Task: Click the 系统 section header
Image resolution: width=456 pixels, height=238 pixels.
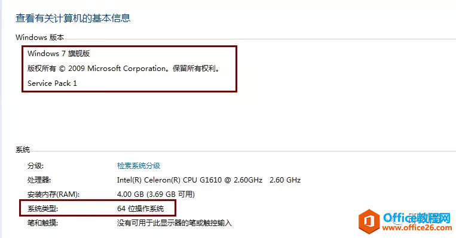Action: (x=23, y=150)
